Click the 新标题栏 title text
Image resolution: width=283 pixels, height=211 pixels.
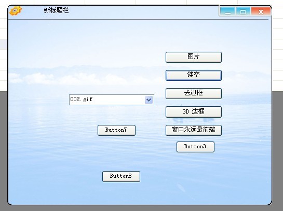coord(56,10)
